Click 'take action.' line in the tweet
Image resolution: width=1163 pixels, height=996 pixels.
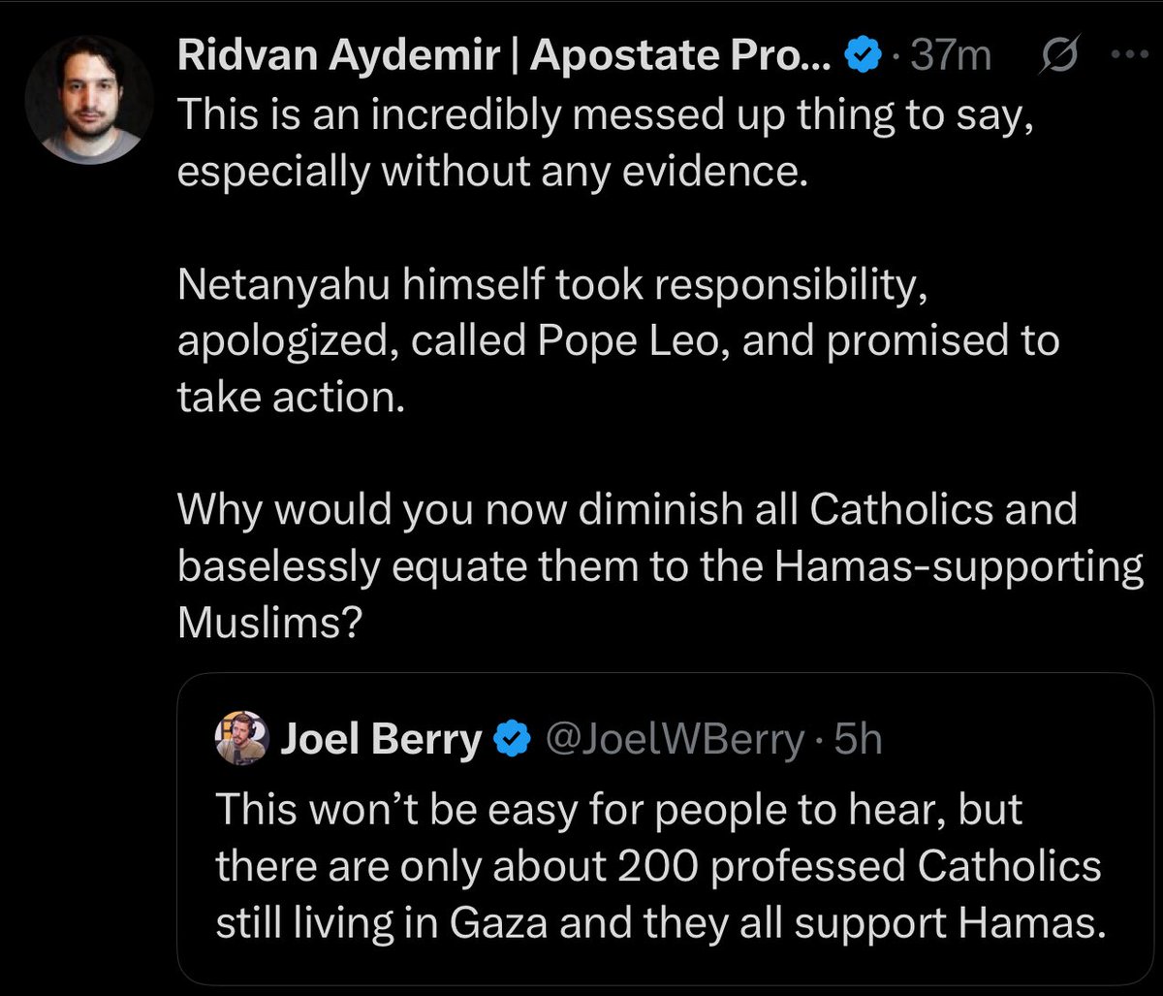point(289,398)
